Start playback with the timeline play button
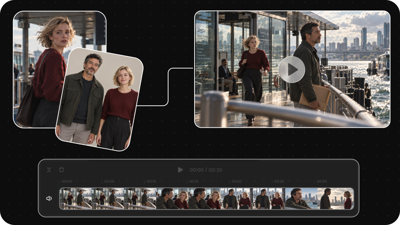This screenshot has height=225, width=400. coord(180,170)
